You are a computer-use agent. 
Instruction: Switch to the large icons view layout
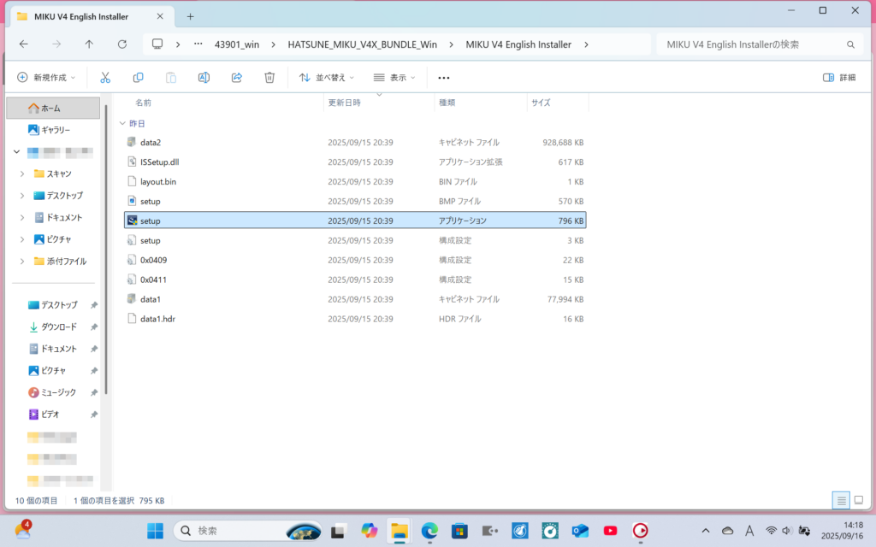[x=859, y=500]
